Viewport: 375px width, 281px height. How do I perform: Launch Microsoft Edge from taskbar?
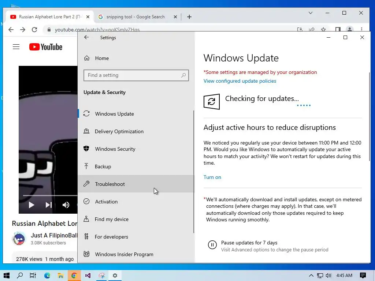coord(47,276)
